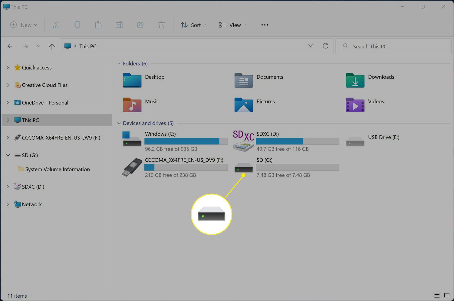
Task: Open the New dropdown menu
Action: (24, 25)
